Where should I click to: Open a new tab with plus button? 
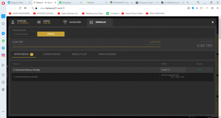pyautogui.click(x=188, y=2)
